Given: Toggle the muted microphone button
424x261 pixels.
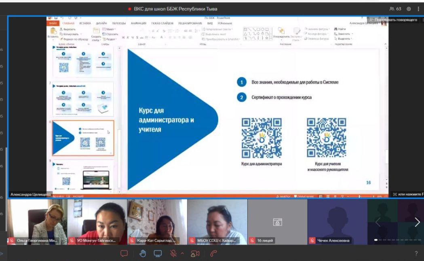Looking at the screenshot, I should coord(173,253).
